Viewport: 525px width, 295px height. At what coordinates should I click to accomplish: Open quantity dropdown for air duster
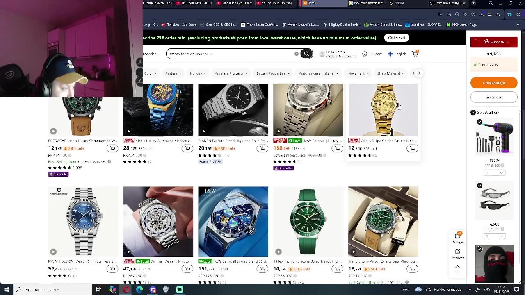[x=494, y=173]
